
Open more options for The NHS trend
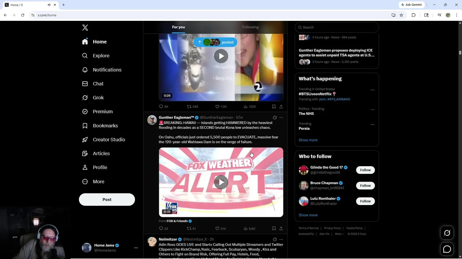[x=372, y=110]
